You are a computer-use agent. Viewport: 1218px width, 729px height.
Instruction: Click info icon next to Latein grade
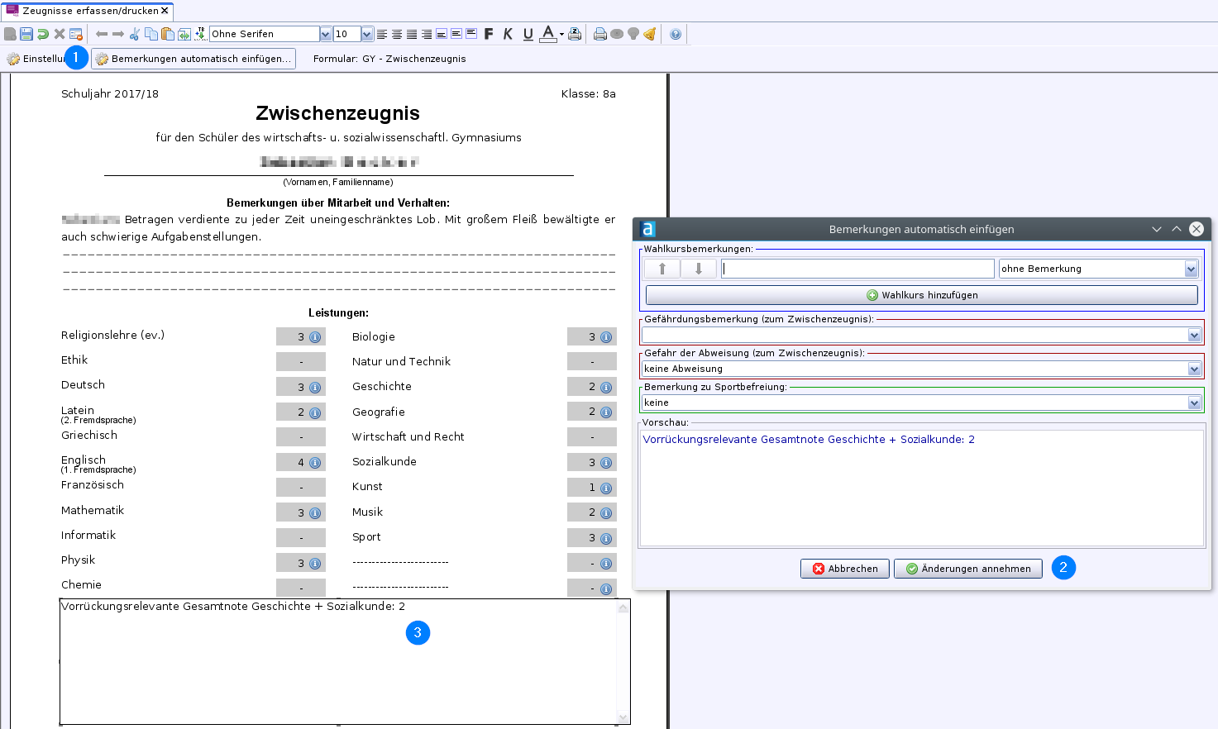315,412
